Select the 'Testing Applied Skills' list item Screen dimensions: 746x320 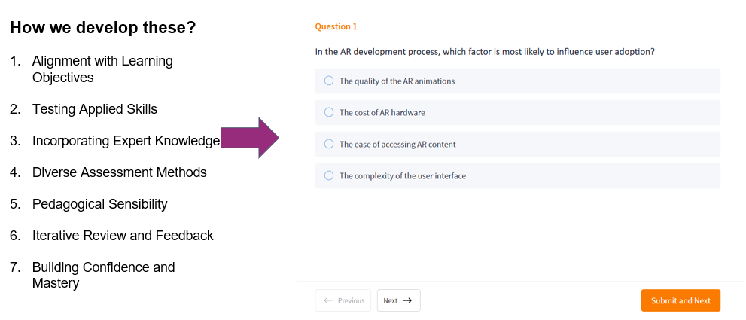point(95,109)
